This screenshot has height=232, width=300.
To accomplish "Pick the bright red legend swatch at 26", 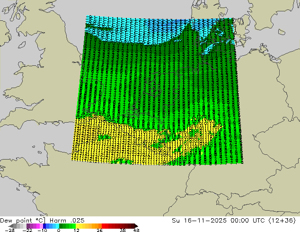I will coord(103,226).
